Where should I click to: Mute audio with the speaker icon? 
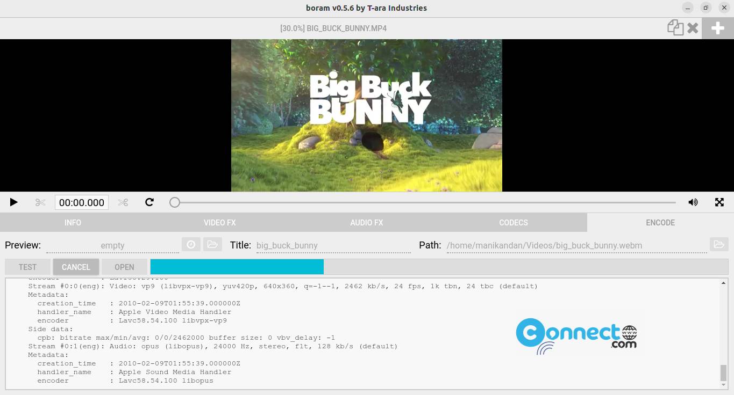pyautogui.click(x=693, y=202)
